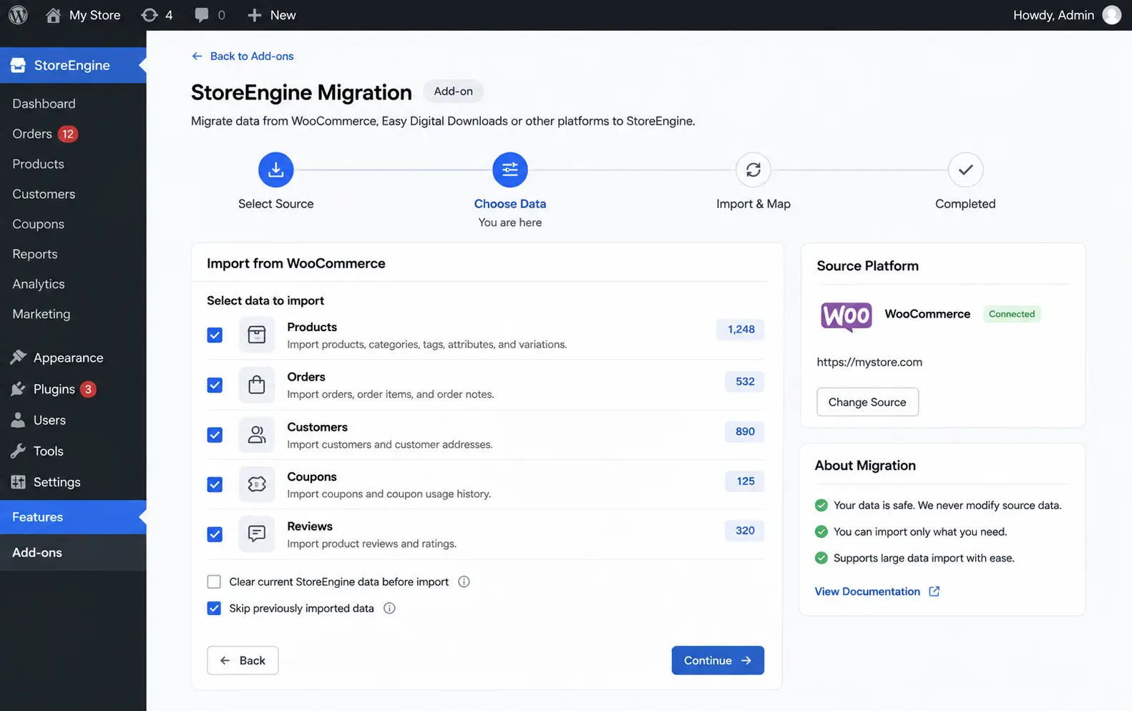Click the WooCommerce logo
This screenshot has width=1132, height=711.
tap(846, 315)
